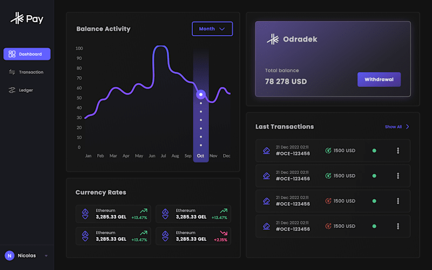
Task: Select Dec on the chart axis
Action: [226, 156]
